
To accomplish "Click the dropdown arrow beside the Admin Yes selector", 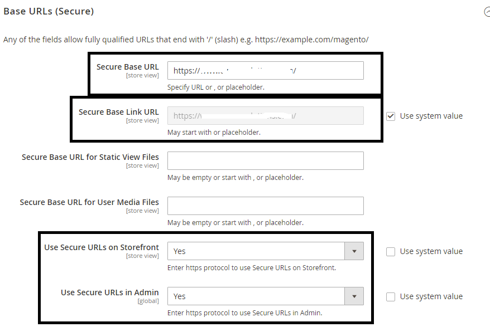I will 355,296.
